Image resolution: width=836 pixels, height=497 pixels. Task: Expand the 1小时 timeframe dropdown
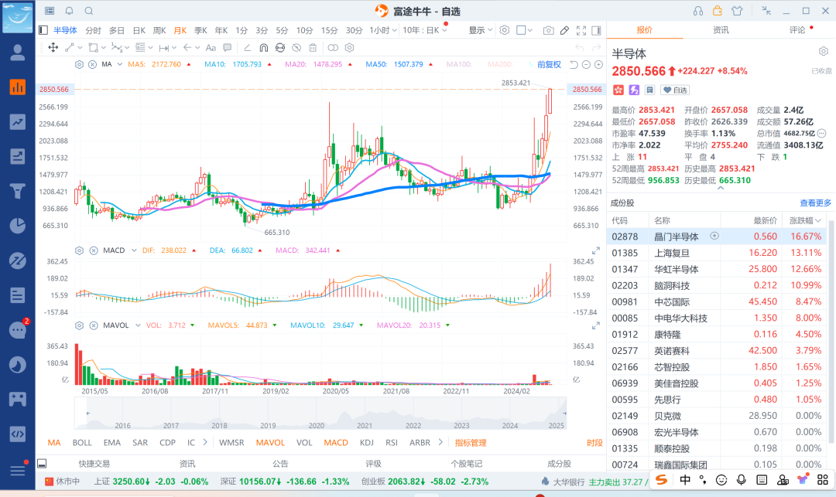(394, 30)
